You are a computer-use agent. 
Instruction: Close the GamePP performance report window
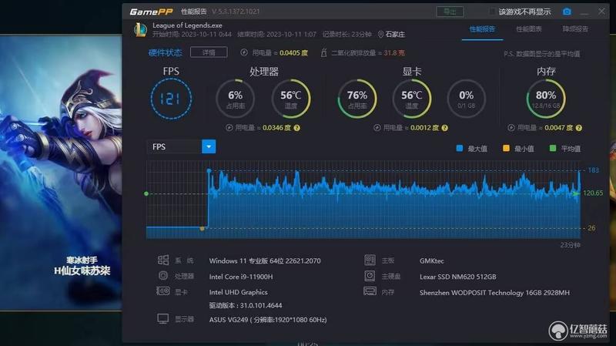[601, 12]
